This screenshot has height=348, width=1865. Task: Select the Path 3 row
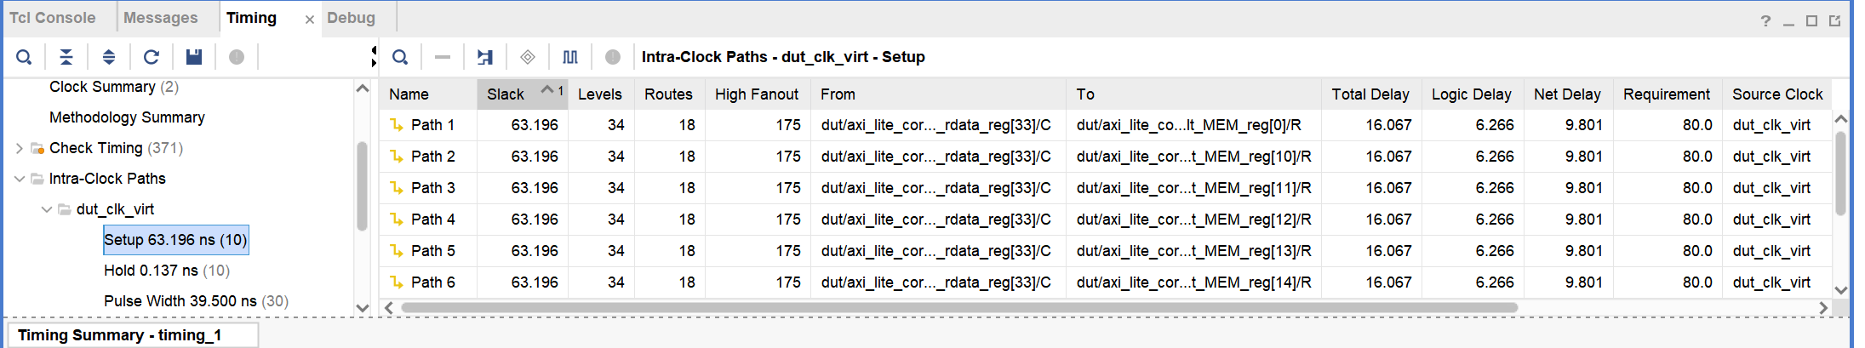coord(432,188)
